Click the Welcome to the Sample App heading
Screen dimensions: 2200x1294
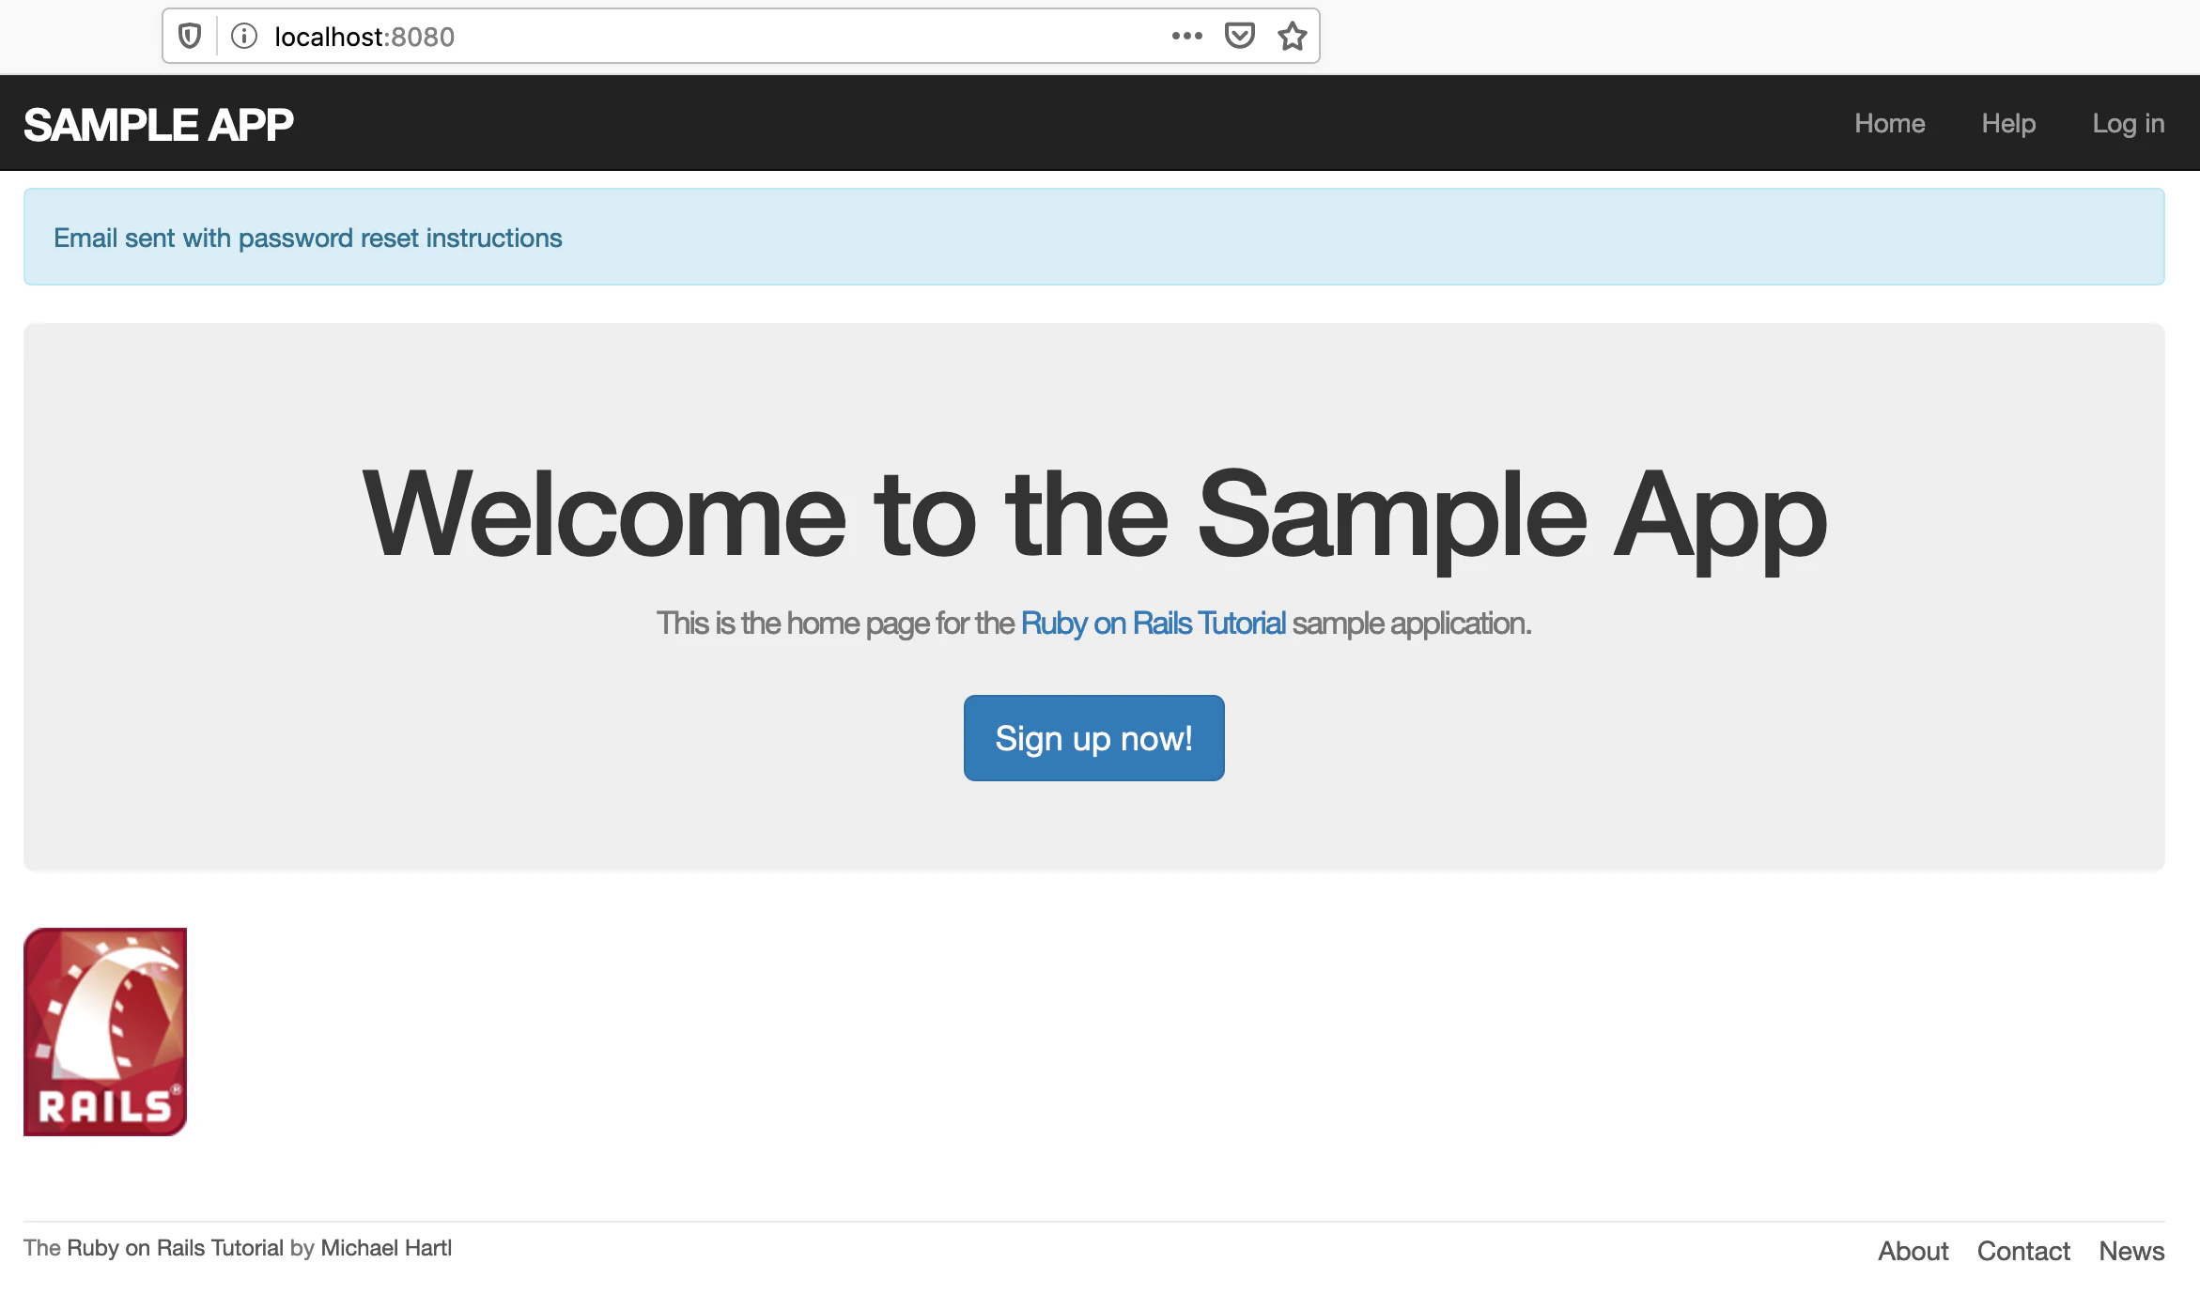point(1093,516)
